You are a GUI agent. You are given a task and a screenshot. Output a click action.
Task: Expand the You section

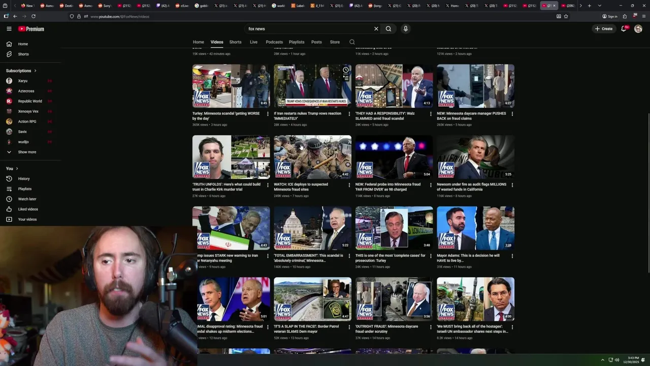tap(12, 168)
